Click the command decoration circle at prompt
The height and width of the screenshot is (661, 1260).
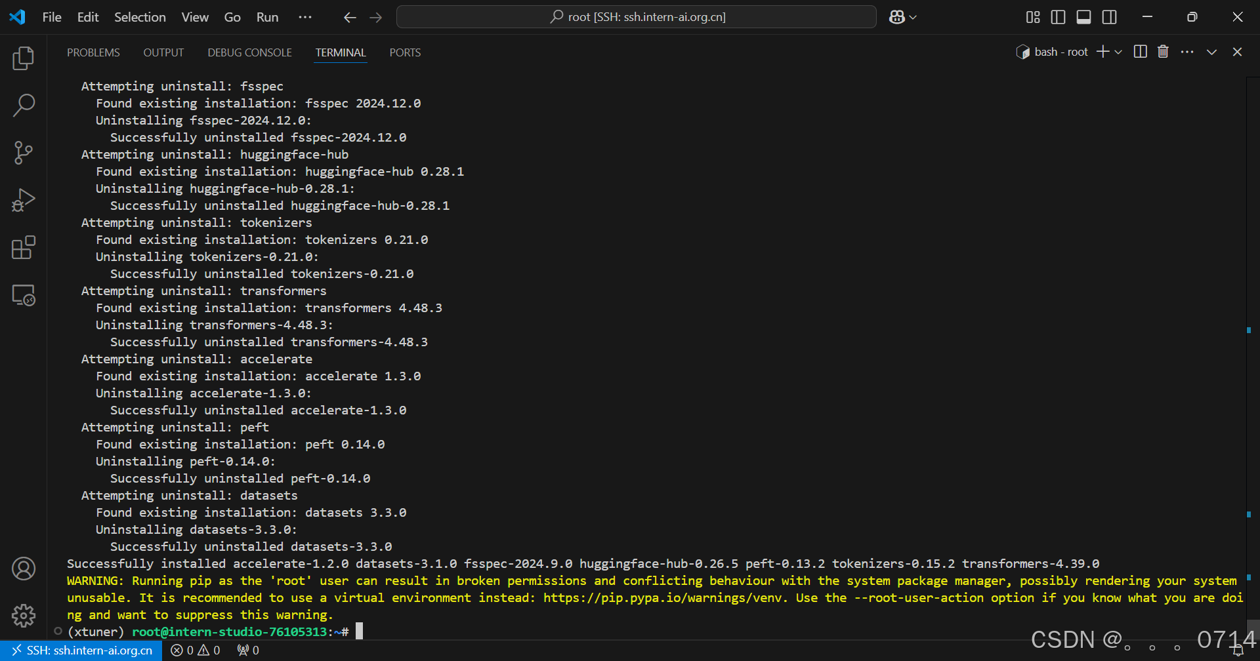(x=58, y=631)
